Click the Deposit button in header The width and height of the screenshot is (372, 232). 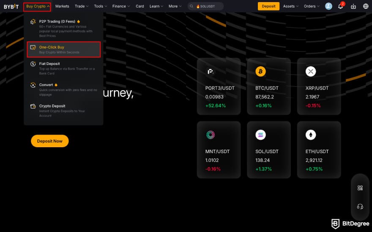coord(268,6)
